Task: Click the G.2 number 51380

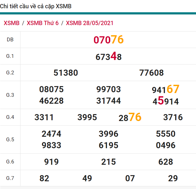Action: 66,73
